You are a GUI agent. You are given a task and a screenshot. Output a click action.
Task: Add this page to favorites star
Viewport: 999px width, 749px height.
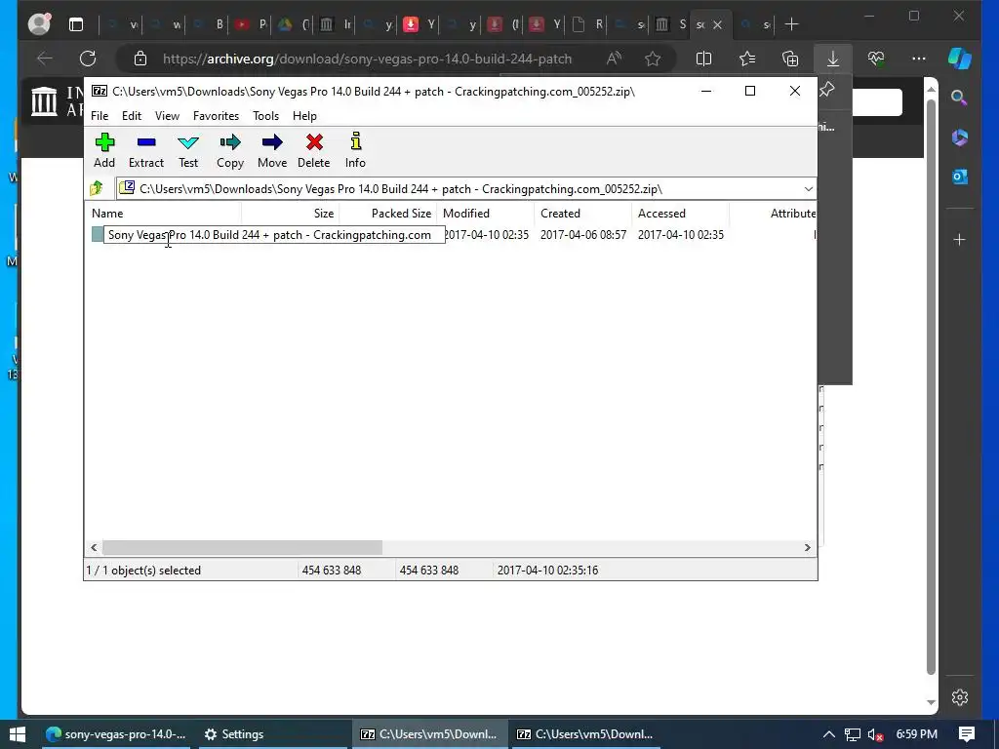point(653,59)
